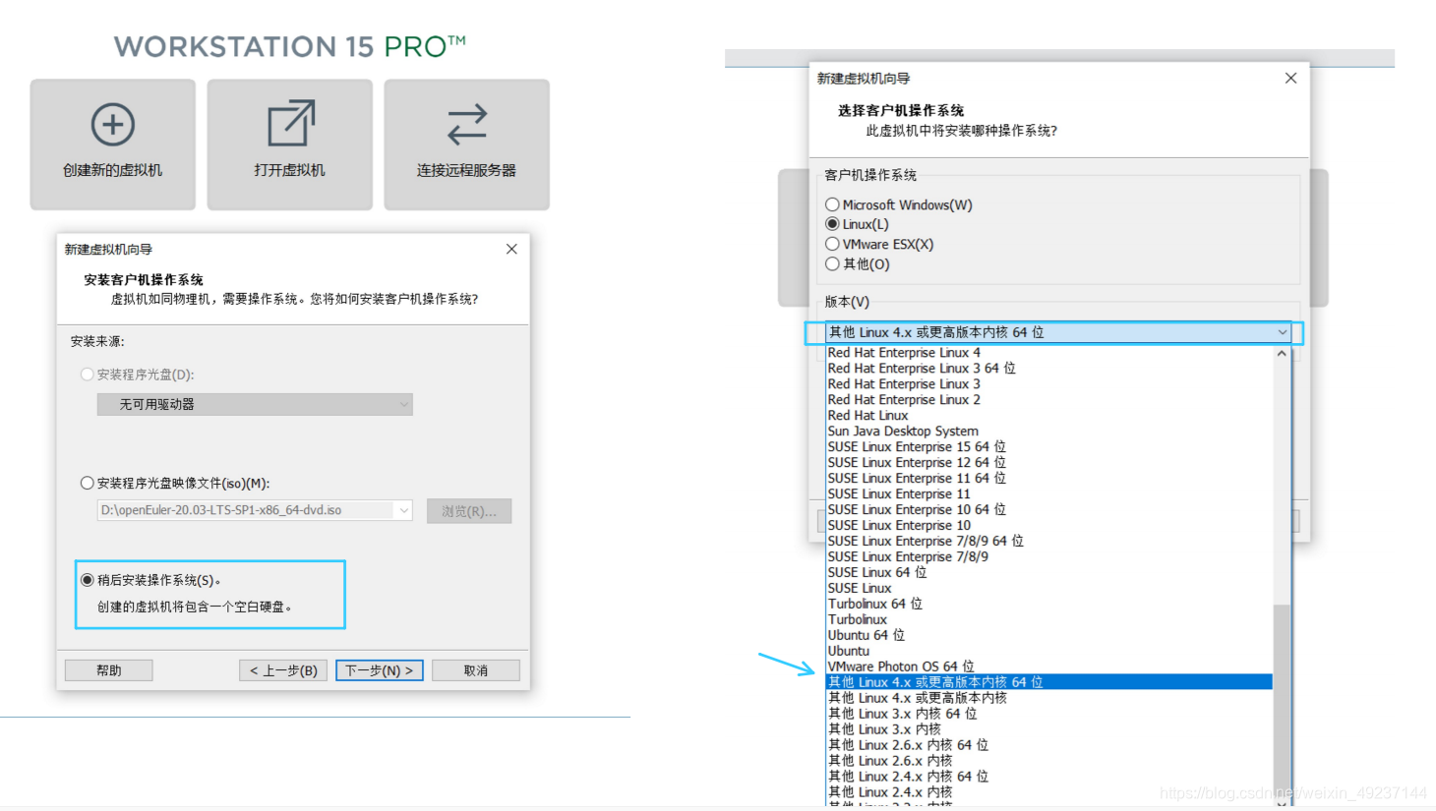Click the open virtual machine icon
Image resolution: width=1436 pixels, height=811 pixels.
pyautogui.click(x=291, y=124)
